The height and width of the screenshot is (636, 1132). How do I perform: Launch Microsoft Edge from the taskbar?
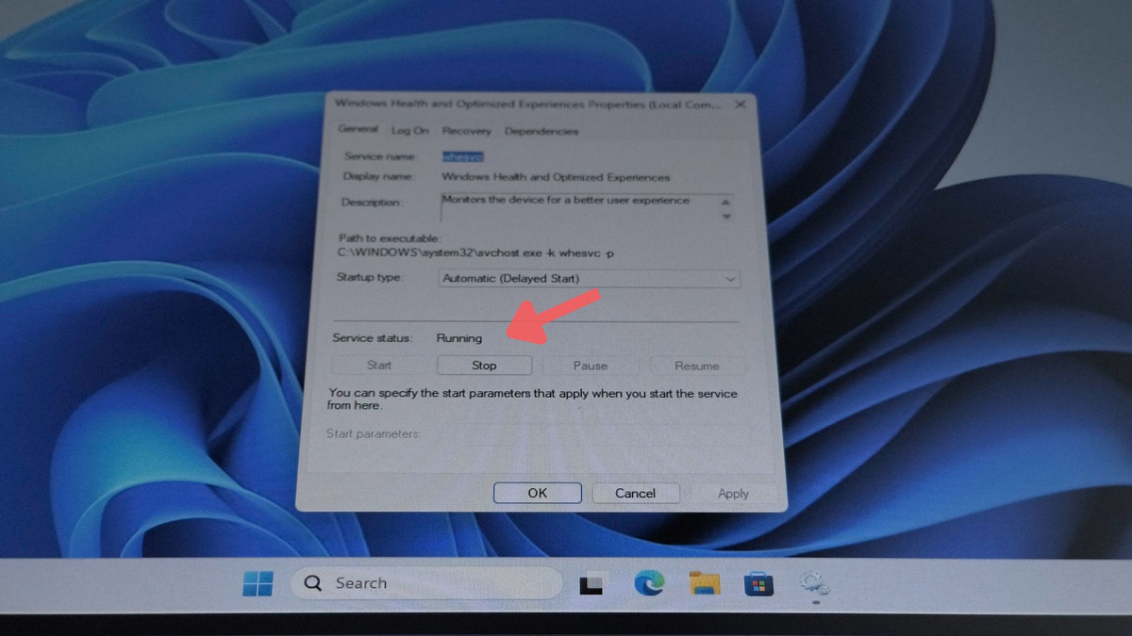click(648, 584)
